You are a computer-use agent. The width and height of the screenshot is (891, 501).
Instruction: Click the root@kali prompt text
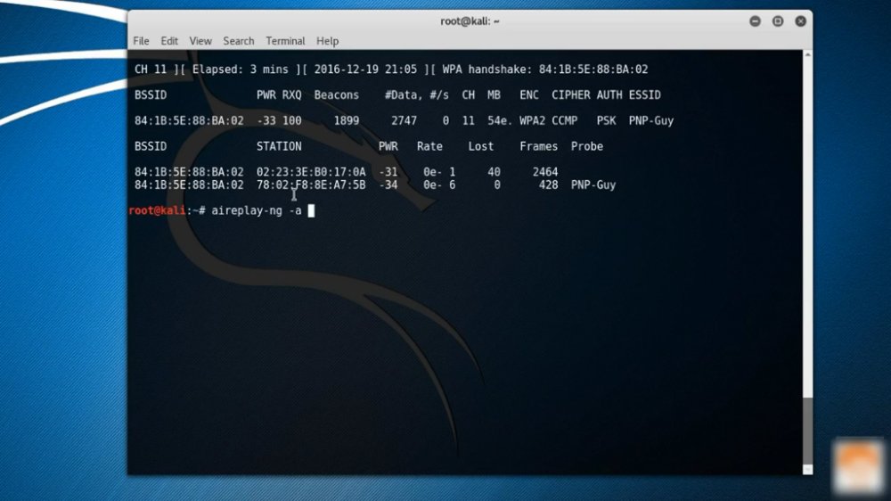pyautogui.click(x=157, y=210)
